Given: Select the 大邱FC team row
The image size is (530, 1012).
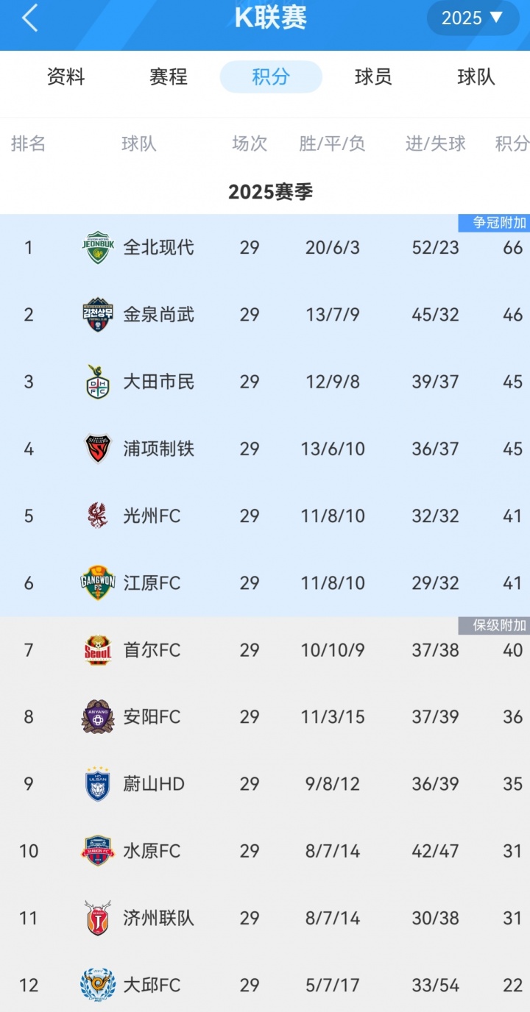Looking at the screenshot, I should tap(265, 985).
